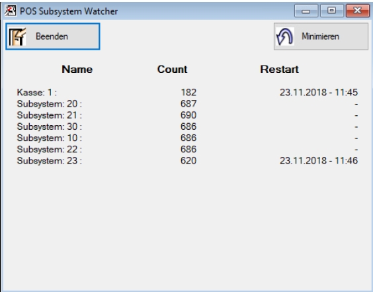Click the restart timestamp 23.11.2018 - 11:45
Image resolution: width=373 pixels, height=292 pixels.
[319, 93]
